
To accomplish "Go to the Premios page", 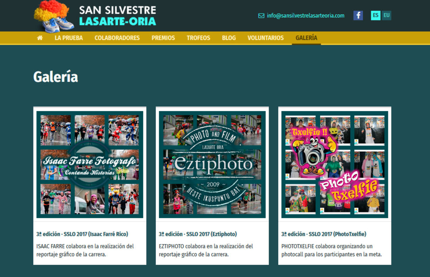I will click(163, 38).
